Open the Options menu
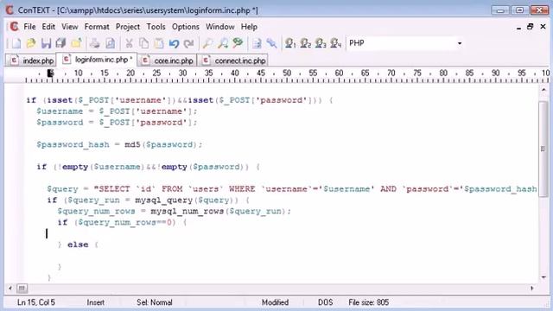The image size is (553, 311). [186, 27]
